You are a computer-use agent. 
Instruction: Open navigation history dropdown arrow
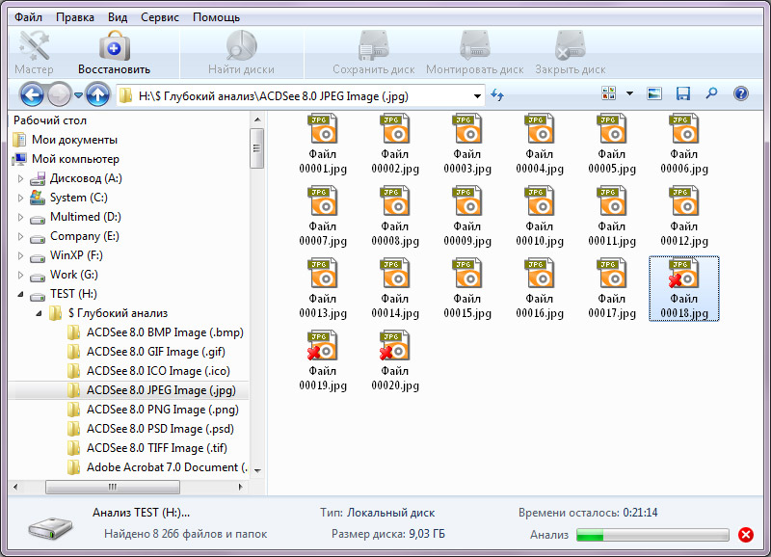click(x=78, y=94)
